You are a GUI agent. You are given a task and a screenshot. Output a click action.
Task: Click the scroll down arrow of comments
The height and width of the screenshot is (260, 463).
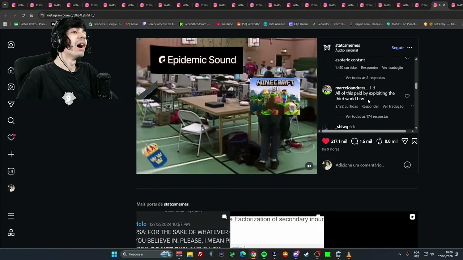[416, 127]
